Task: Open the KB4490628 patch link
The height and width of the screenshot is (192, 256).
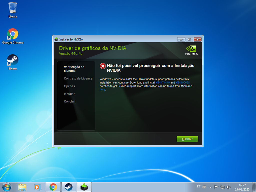Action: coord(183,82)
